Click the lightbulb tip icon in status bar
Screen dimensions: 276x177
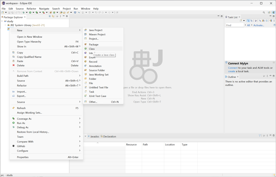tap(274, 175)
